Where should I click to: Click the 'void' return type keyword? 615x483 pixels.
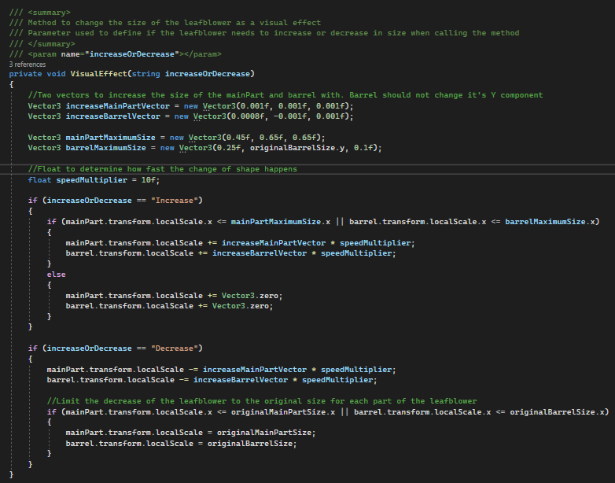pos(58,74)
